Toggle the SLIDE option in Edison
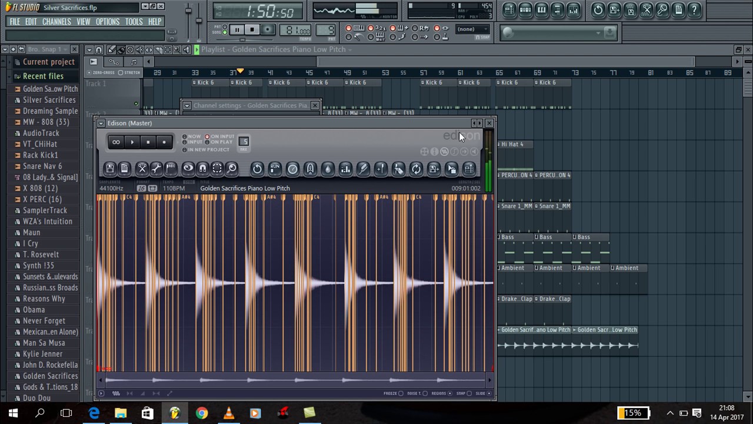The height and width of the screenshot is (424, 753). (x=484, y=393)
